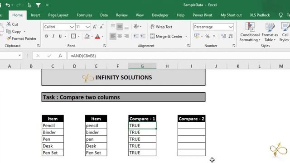This screenshot has height=163, width=290.
Task: Click Merge & Center
Action: click(x=166, y=36)
